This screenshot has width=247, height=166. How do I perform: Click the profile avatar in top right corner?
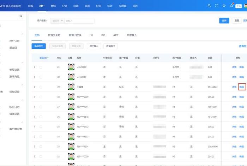[246, 6]
